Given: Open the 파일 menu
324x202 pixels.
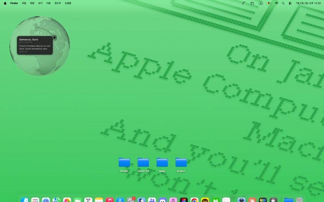Looking at the screenshot, I should [x=24, y=3].
